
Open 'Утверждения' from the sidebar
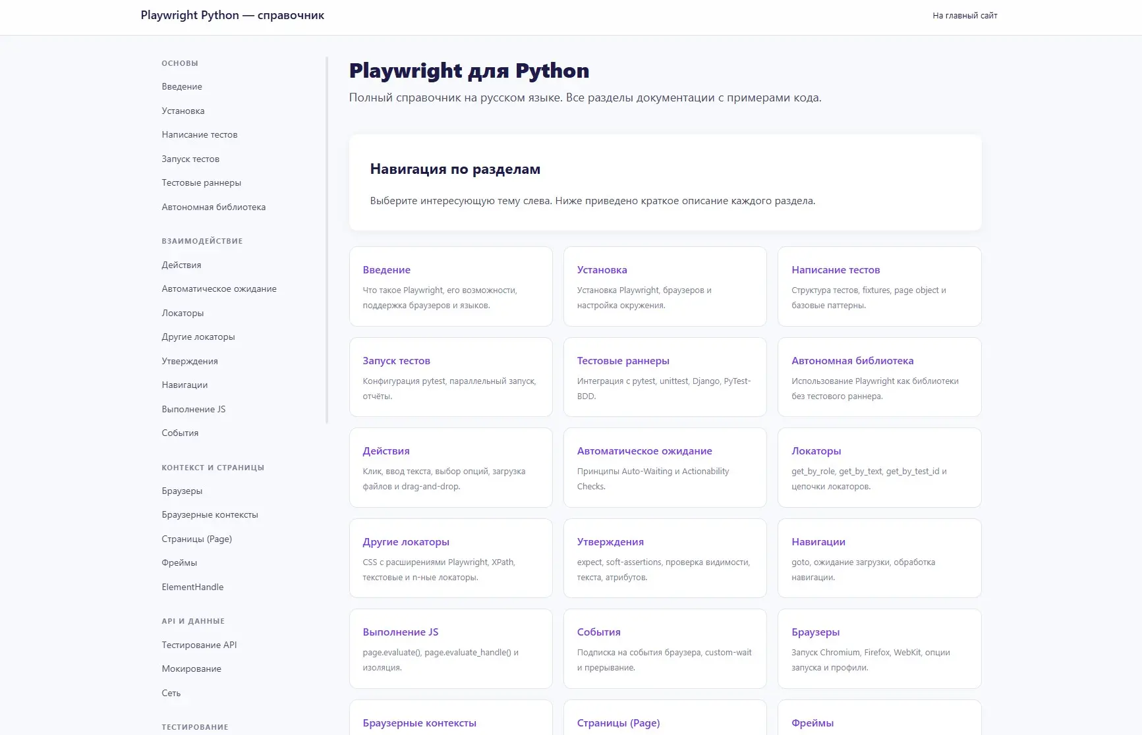[x=190, y=361]
